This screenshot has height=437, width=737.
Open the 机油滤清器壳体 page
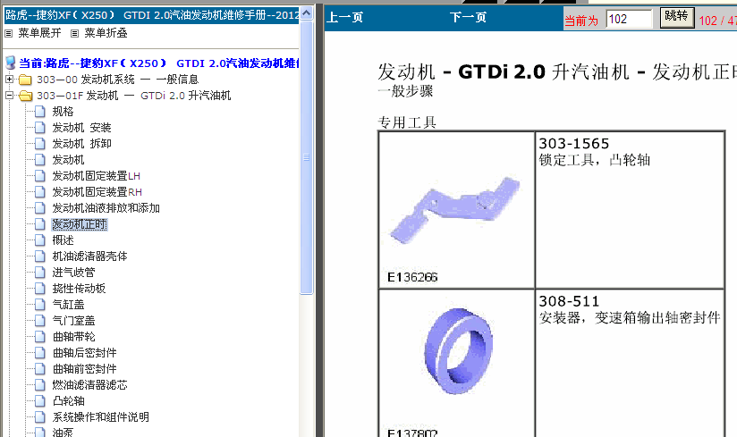pyautogui.click(x=89, y=256)
